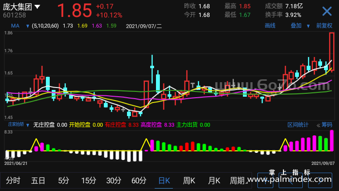
Task: Click the magenta MA20 value 1.63
Action: 97,26
